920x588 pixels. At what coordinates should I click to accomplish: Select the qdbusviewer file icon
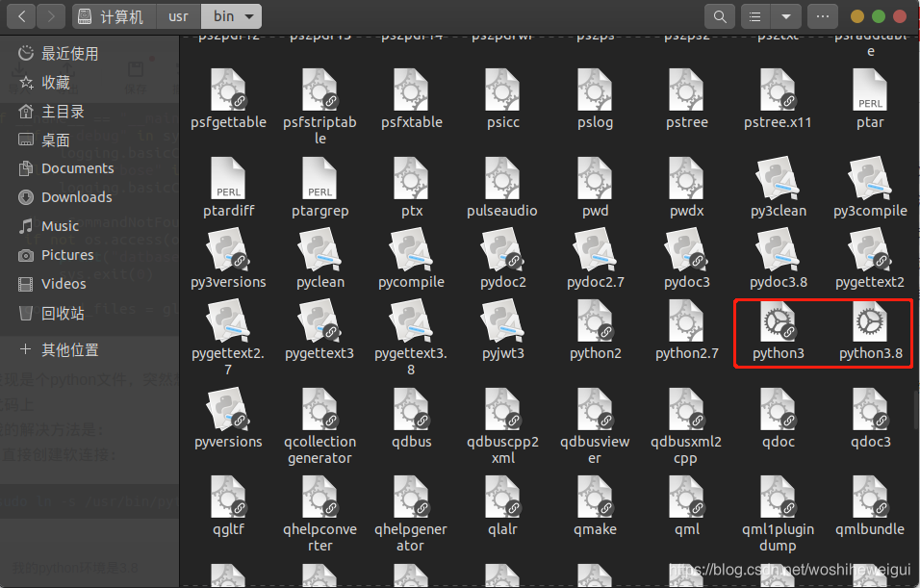pos(595,409)
